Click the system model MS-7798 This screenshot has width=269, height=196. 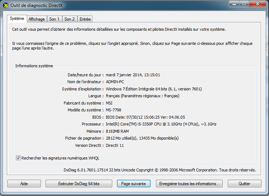pyautogui.click(x=113, y=110)
